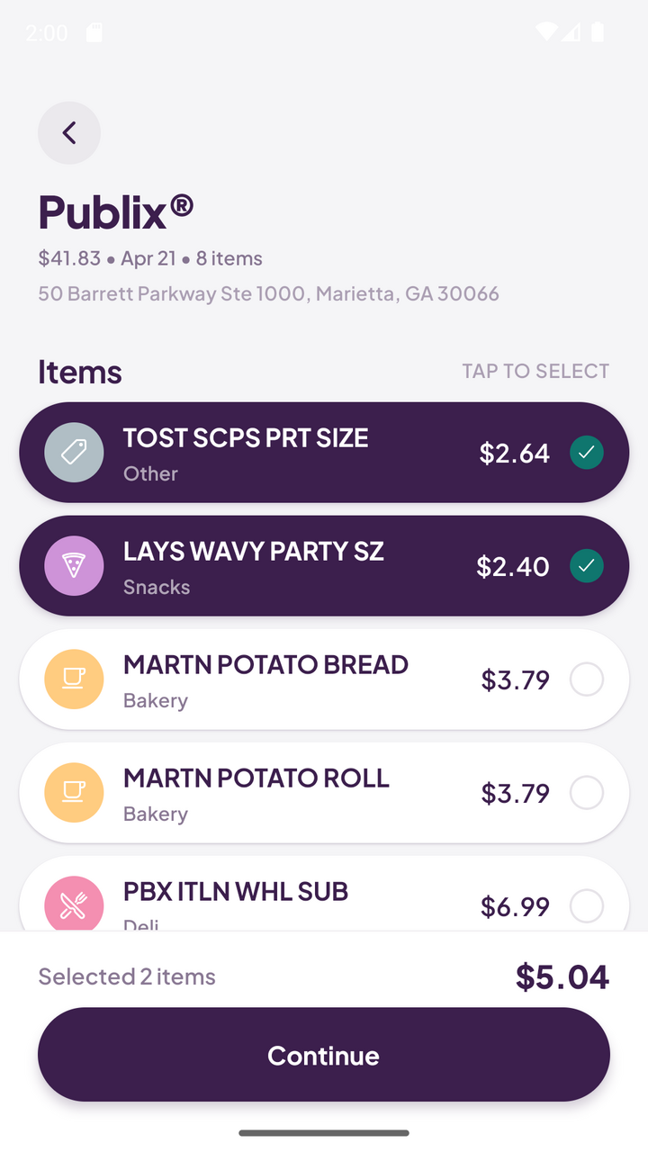Select the PBX ITLN WHL SUB circle
648x1152 pixels.
point(587,905)
